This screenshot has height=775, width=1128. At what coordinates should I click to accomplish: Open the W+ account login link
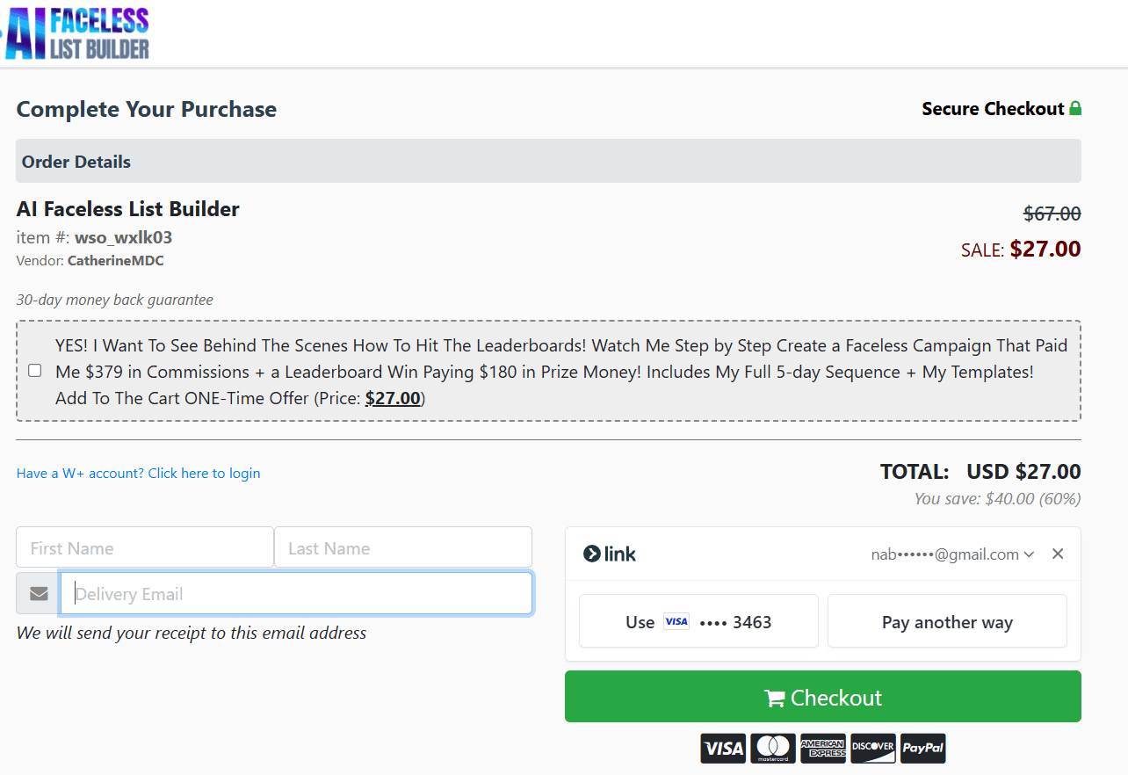(138, 473)
